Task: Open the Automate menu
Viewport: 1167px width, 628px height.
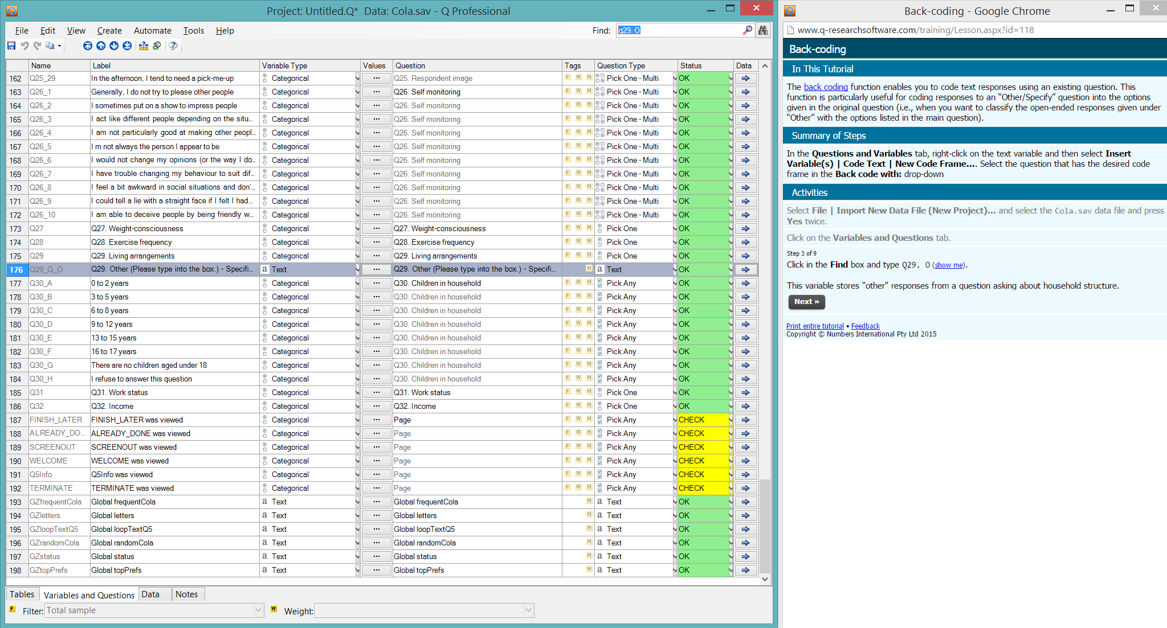Action: click(x=152, y=31)
